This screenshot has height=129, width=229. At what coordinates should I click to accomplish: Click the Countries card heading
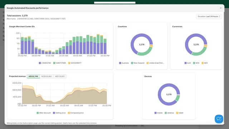point(122,27)
